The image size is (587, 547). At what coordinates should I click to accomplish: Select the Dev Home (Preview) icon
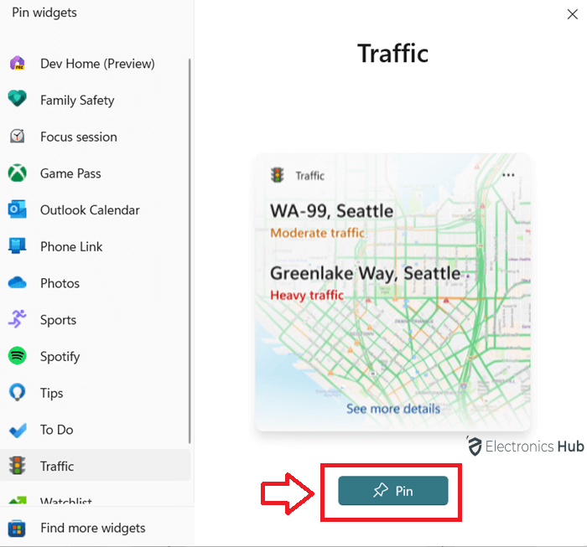pos(18,63)
